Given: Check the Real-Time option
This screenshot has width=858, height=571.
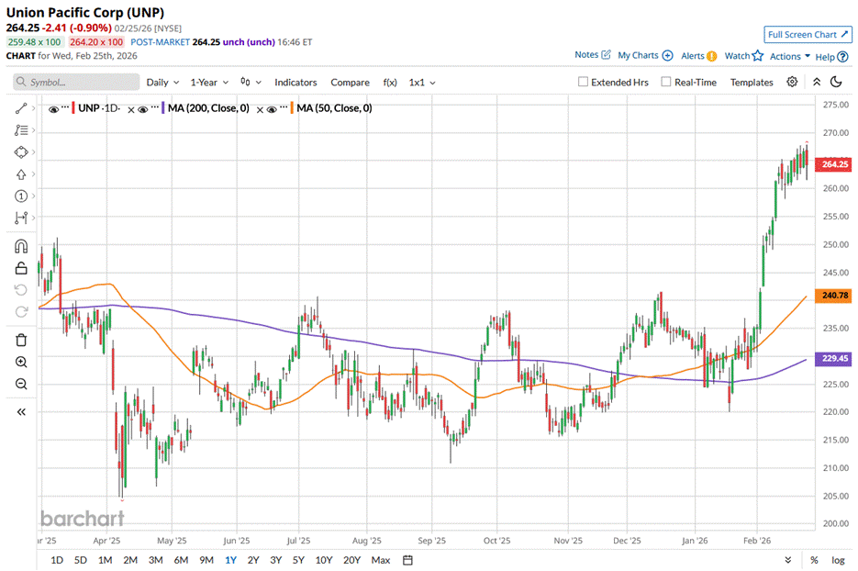Looking at the screenshot, I should tap(666, 82).
